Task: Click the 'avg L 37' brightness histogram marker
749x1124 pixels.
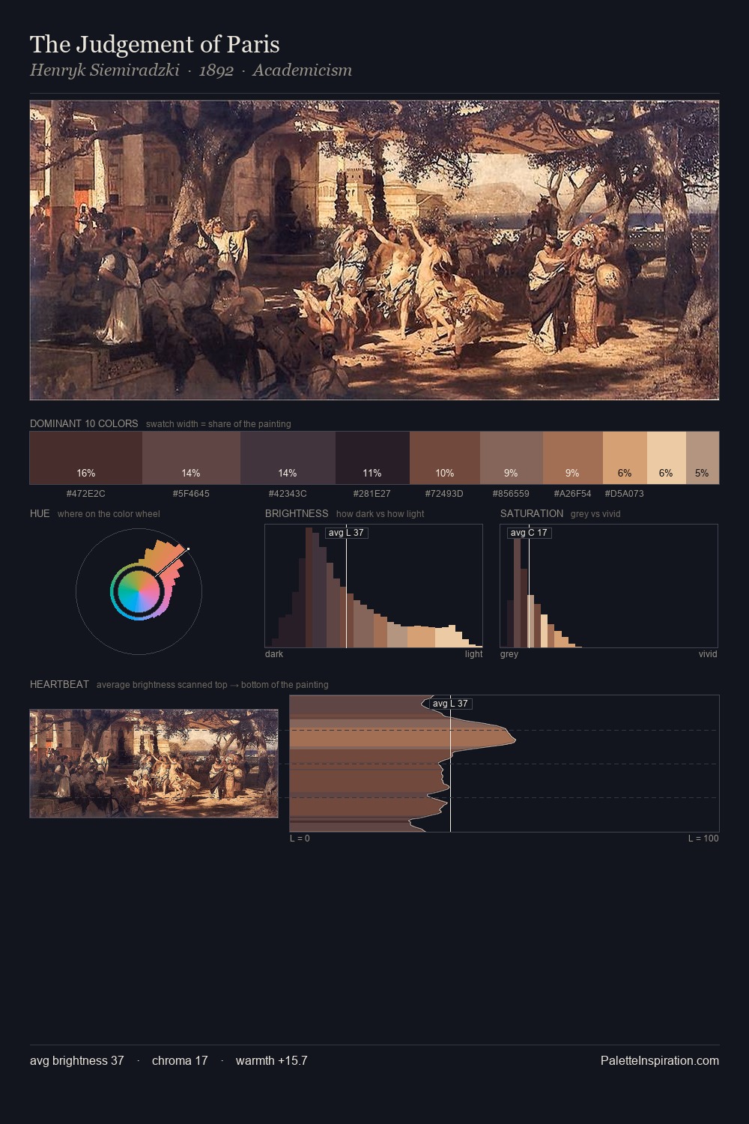Action: coord(347,533)
